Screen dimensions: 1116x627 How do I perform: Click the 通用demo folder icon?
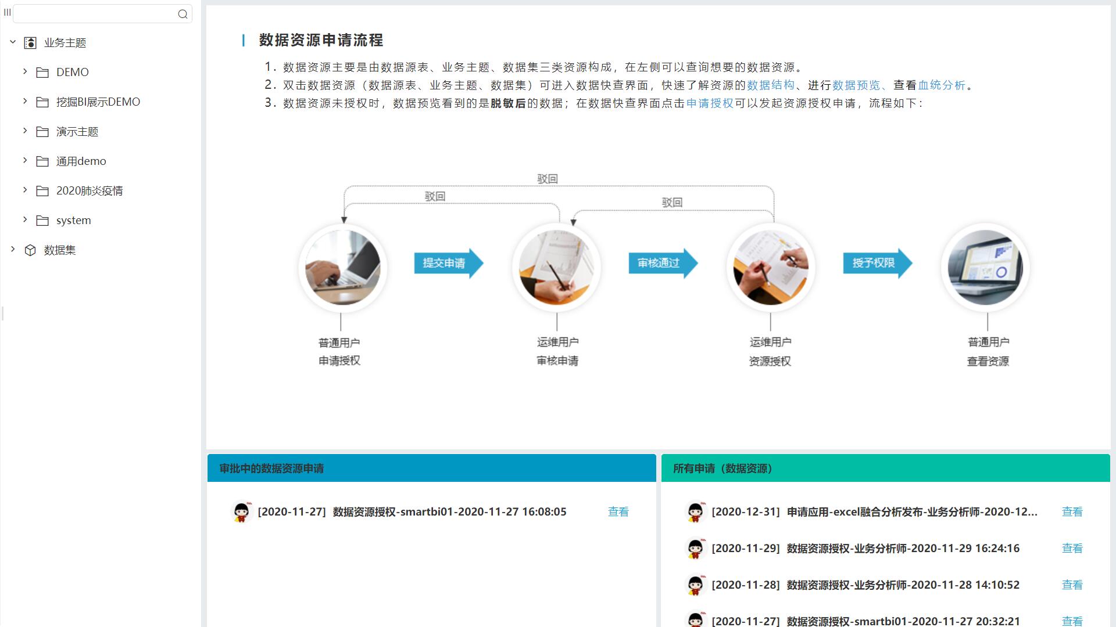click(x=42, y=161)
